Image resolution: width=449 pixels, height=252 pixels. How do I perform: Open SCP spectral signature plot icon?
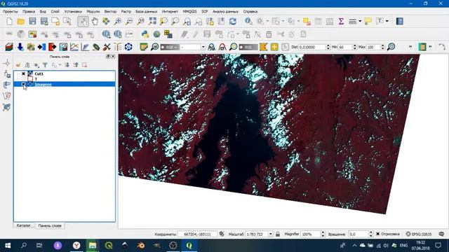coord(74,47)
